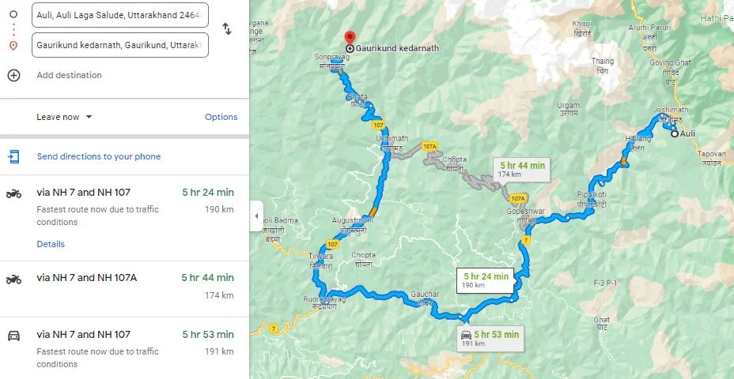Click the 5 hr 44 min map label

[521, 169]
